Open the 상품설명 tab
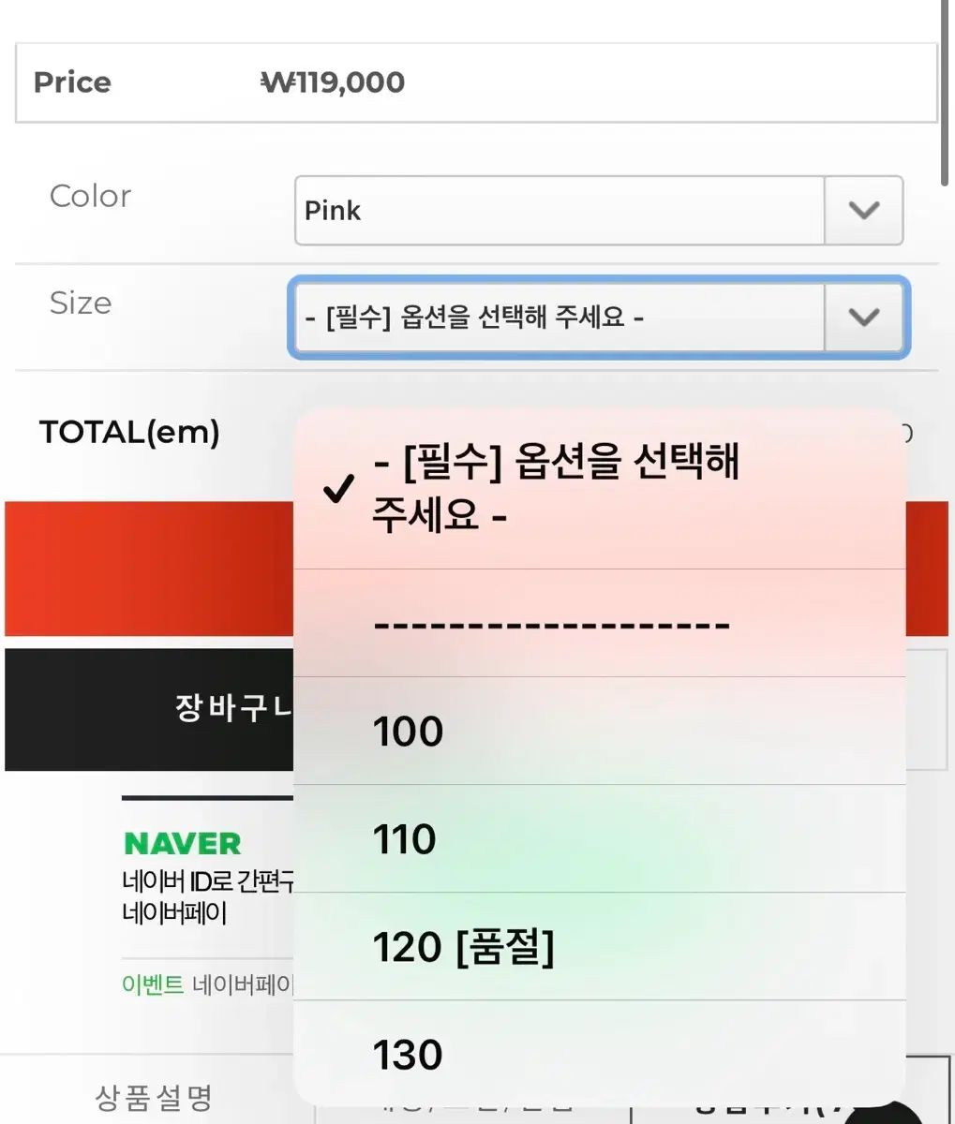This screenshot has height=1124, width=955. pos(154,1096)
